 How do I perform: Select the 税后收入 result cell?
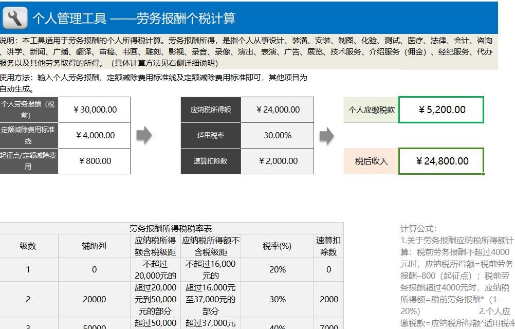click(x=440, y=161)
